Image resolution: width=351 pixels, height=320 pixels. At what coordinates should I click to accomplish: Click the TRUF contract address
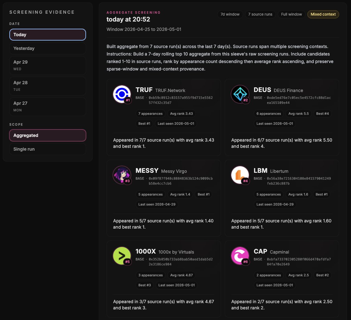(181, 100)
